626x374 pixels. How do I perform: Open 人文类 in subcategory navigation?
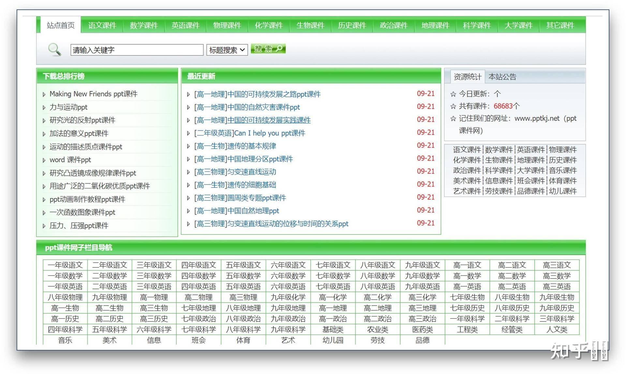coord(557,330)
